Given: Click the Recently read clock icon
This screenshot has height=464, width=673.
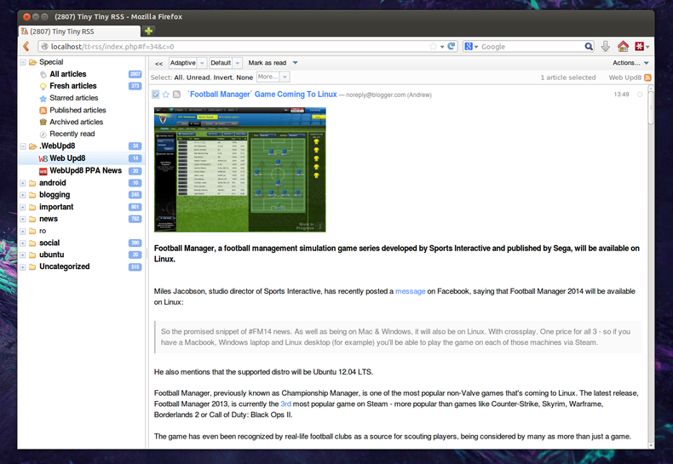Looking at the screenshot, I should click(x=43, y=135).
